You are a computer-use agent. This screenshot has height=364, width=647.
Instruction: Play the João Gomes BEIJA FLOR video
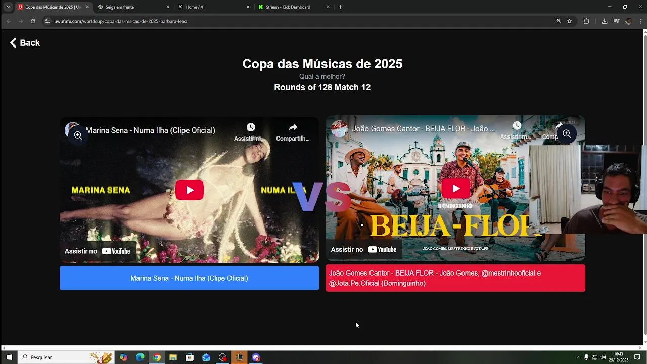coord(456,189)
